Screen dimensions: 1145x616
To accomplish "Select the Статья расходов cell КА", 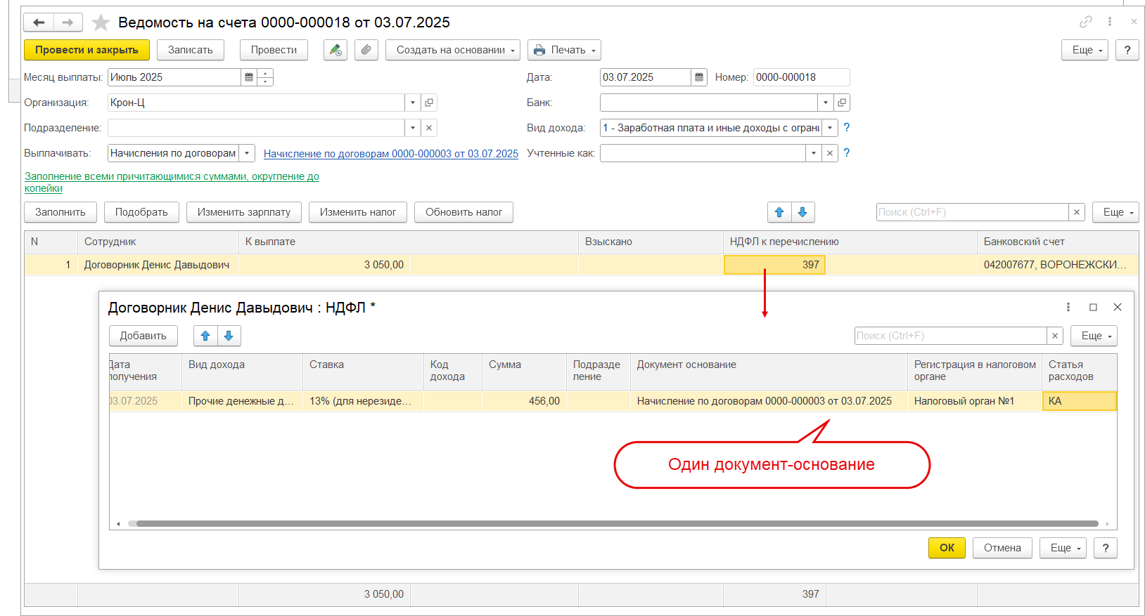I will [1079, 401].
